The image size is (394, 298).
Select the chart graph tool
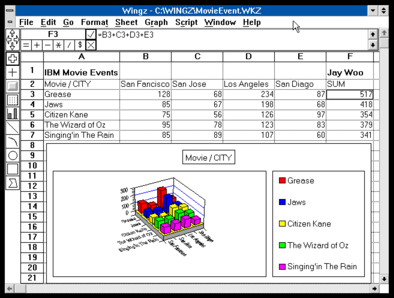tap(12, 114)
